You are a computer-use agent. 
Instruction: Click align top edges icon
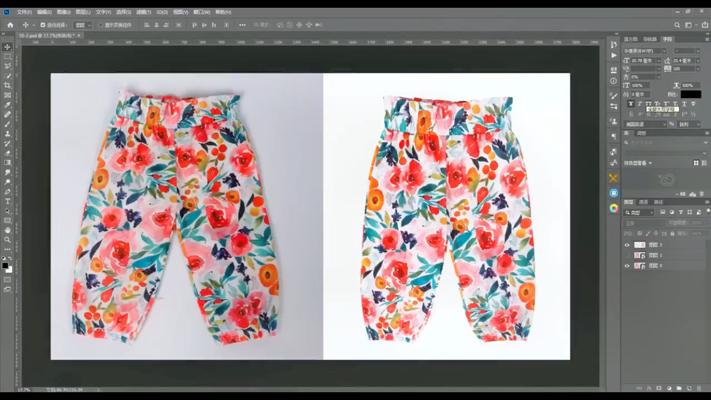[x=194, y=25]
